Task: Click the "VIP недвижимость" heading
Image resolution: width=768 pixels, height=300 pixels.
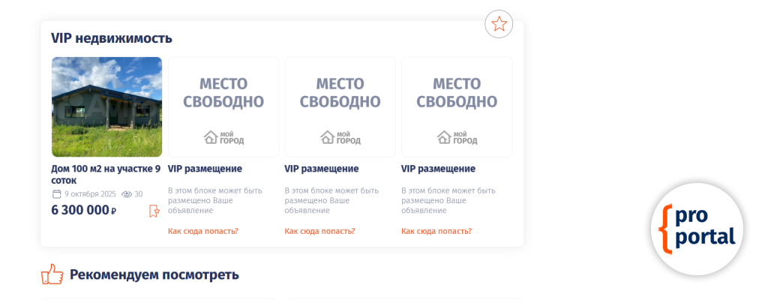Action: 112,38
